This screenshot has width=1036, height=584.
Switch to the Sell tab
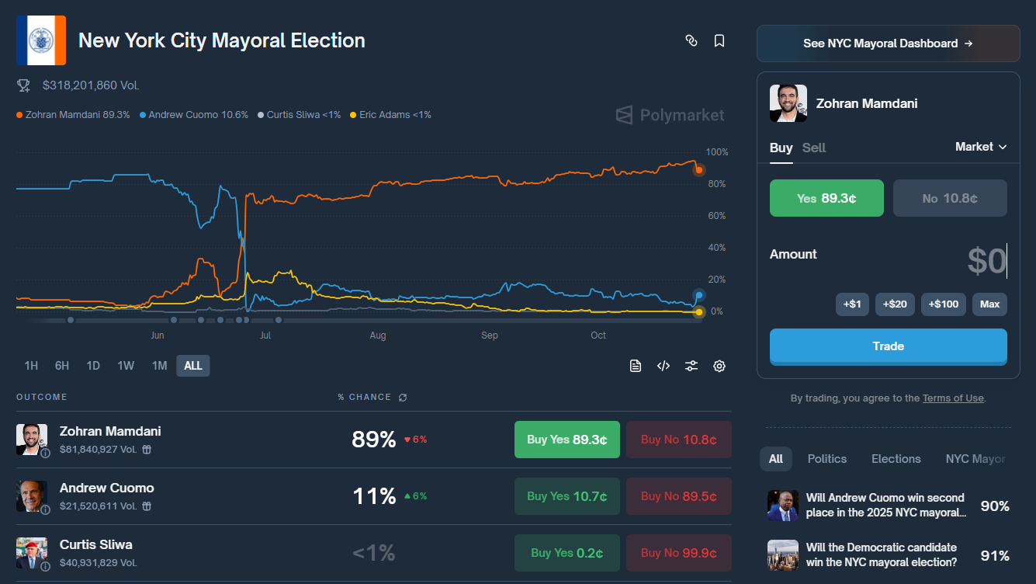(813, 148)
